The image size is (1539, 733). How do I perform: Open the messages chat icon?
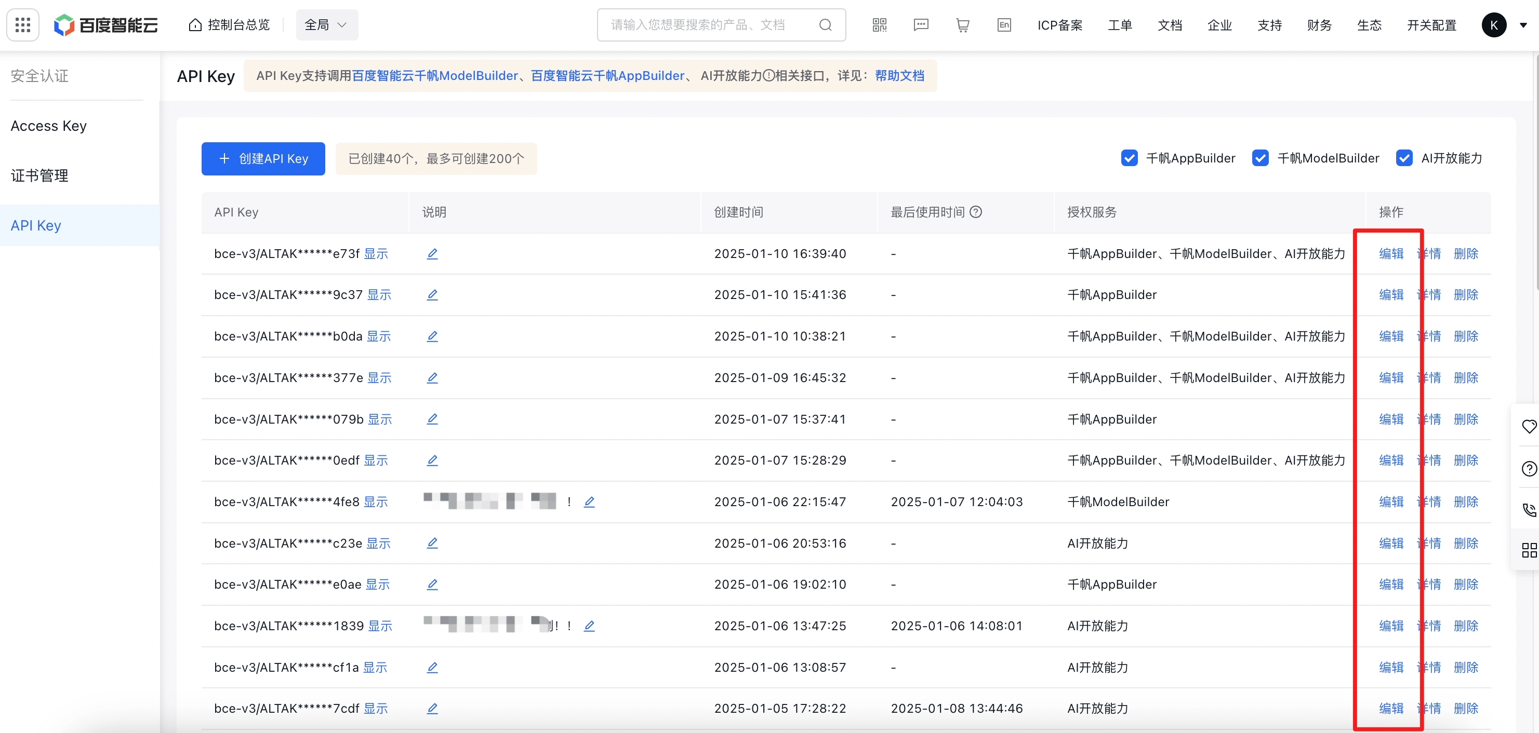[x=921, y=25]
